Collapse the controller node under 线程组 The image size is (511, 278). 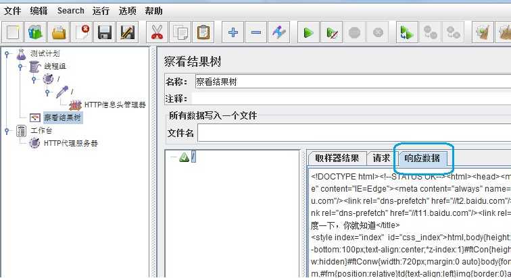[34, 80]
